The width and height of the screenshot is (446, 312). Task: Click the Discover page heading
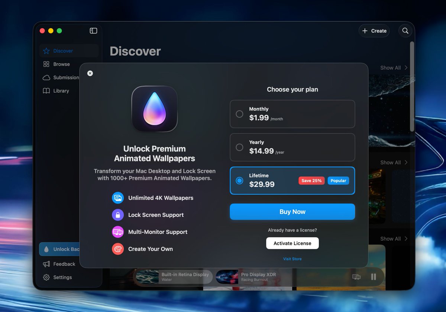pos(135,51)
